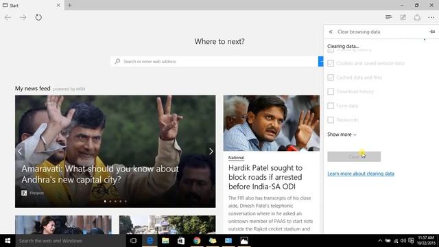Open the Windows Start button
The image size is (439, 247).
(x=8, y=241)
